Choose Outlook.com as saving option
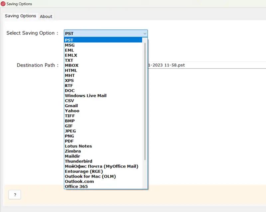 103,181
